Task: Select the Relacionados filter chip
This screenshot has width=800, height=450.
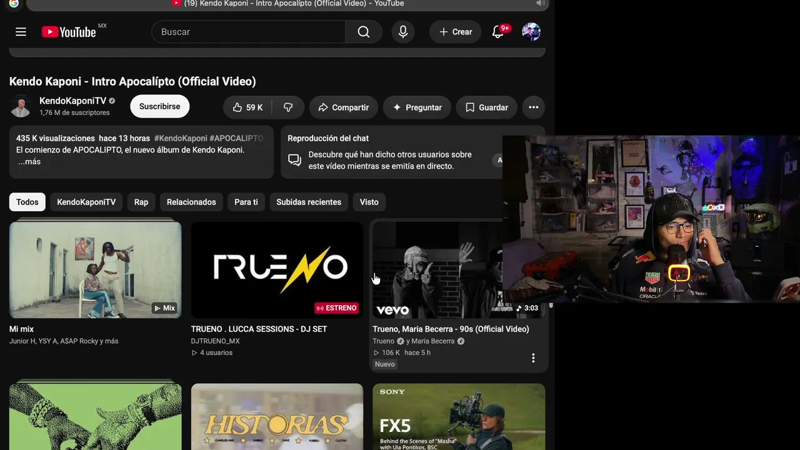Action: pyautogui.click(x=191, y=202)
